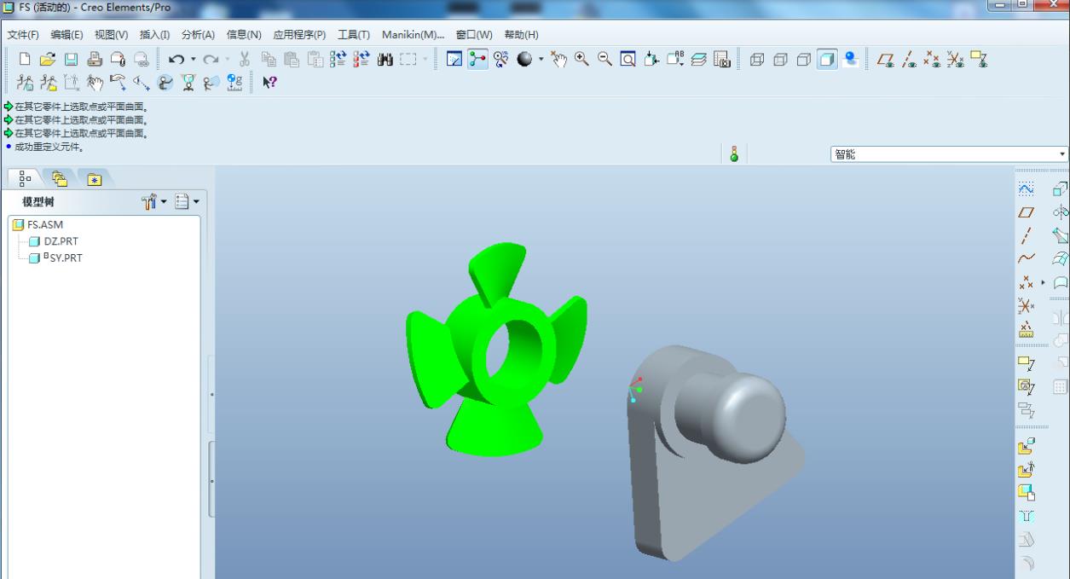The width and height of the screenshot is (1070, 579).
Task: Open the Undo history dropdown arrow
Action: (193, 60)
